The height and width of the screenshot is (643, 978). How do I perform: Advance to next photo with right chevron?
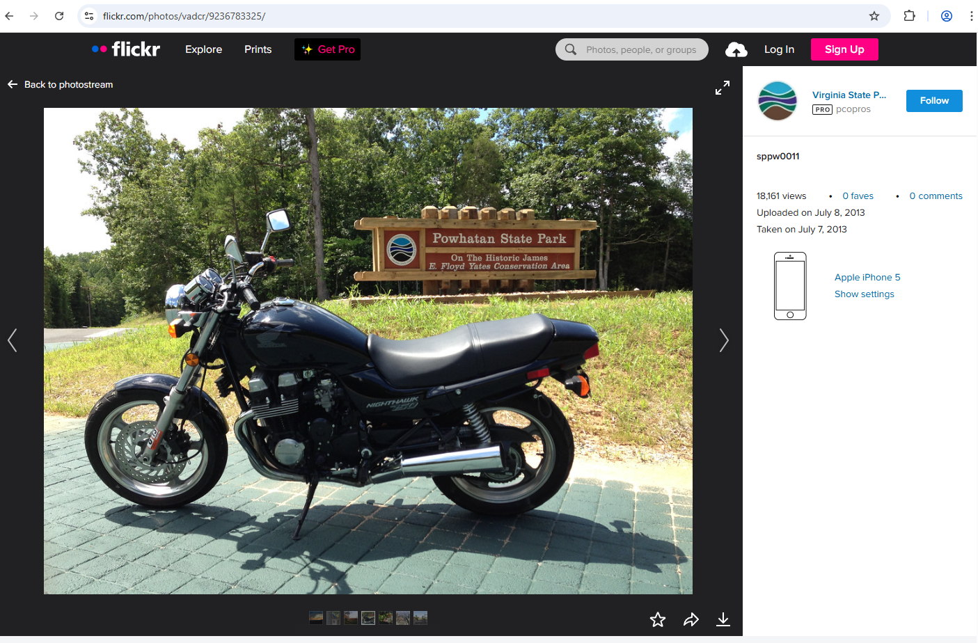724,340
